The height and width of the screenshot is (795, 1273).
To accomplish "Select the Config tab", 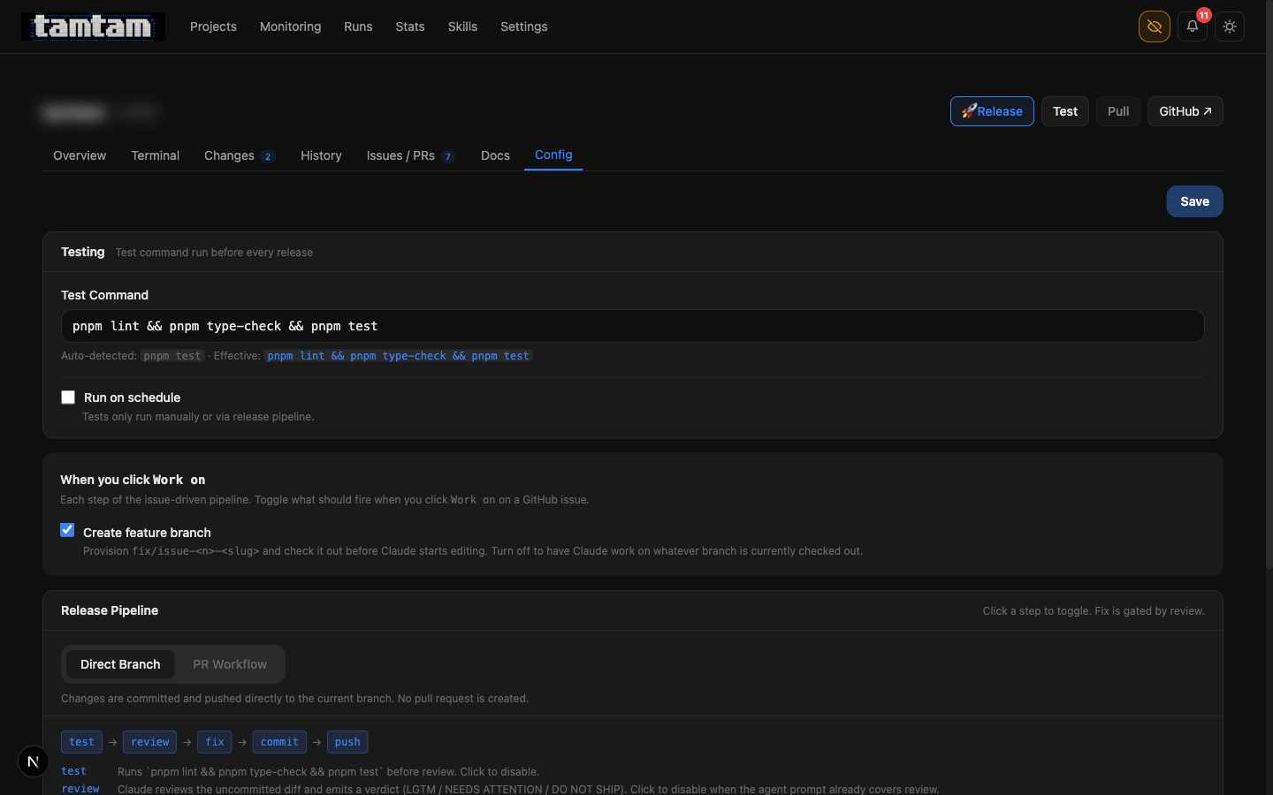I will (x=553, y=155).
